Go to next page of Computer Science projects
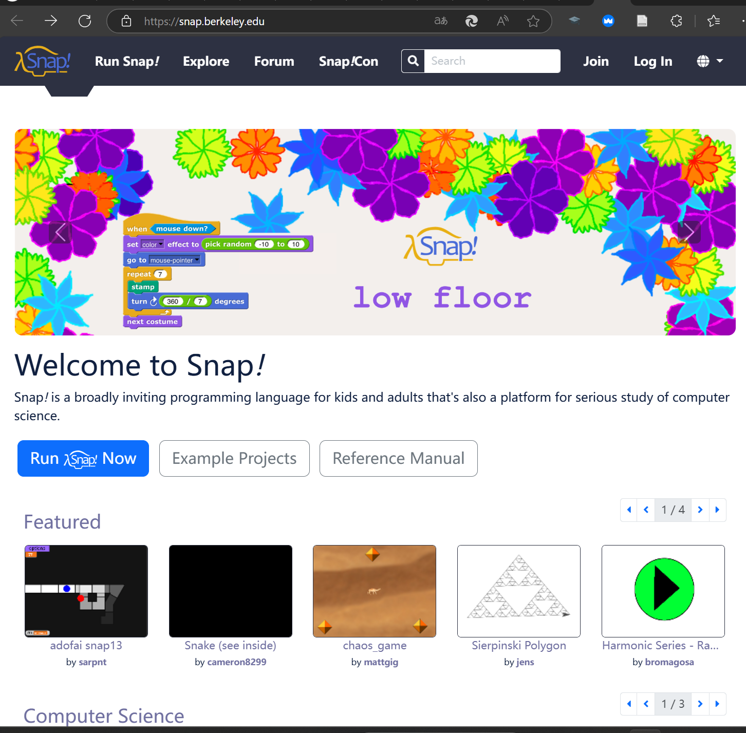The image size is (746, 733). point(700,704)
